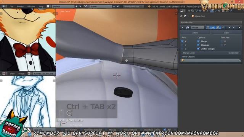Open the Render menu
Viewport: 244px width, 137px height.
click(20, 6)
